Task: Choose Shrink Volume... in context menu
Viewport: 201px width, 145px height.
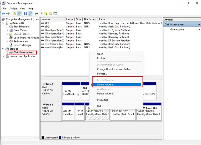Action: click(116, 85)
